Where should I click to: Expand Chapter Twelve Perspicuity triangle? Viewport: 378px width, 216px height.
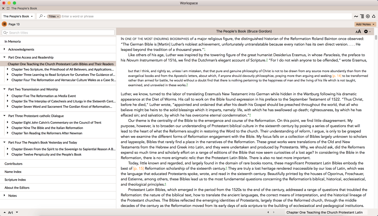pos(7,154)
